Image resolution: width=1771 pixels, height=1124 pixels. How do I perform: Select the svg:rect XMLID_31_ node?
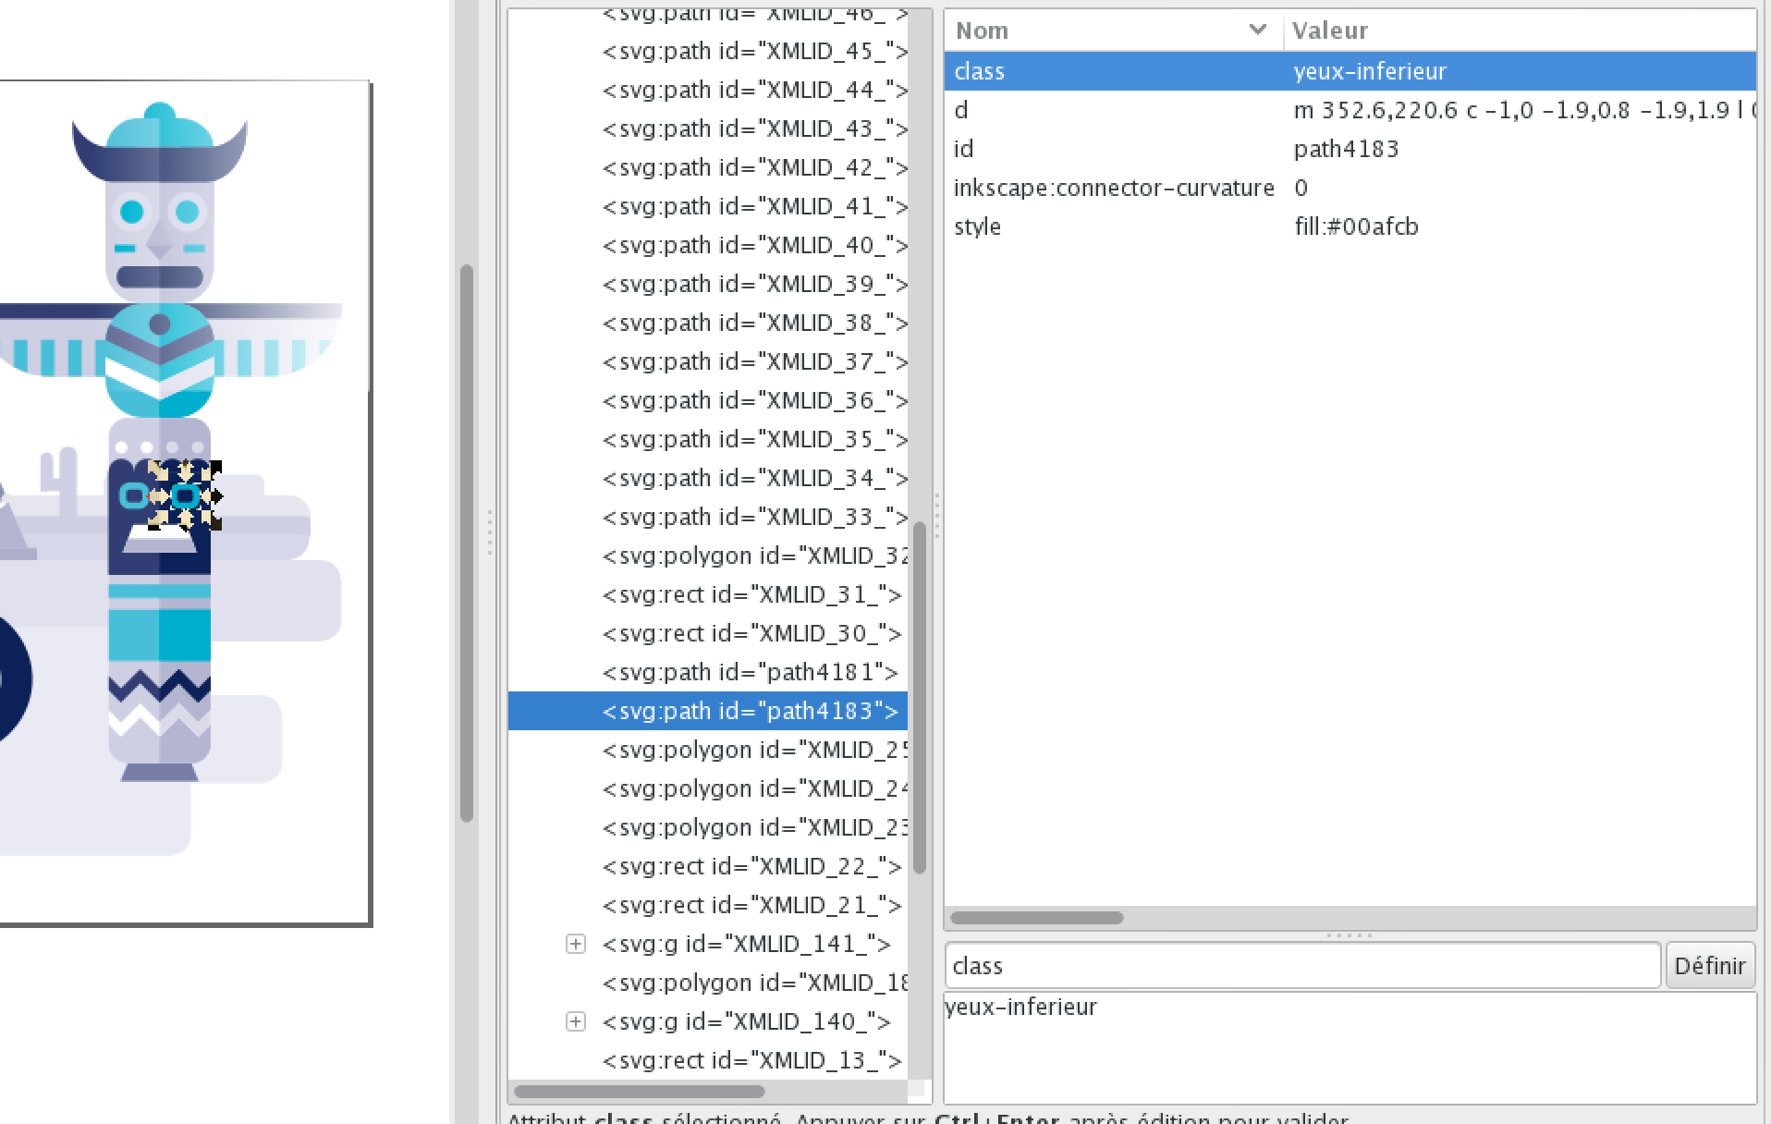click(x=751, y=594)
